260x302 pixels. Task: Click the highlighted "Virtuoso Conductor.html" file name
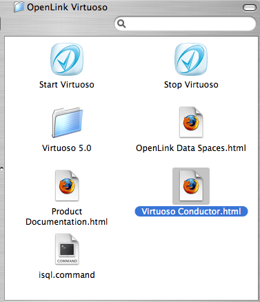(x=191, y=212)
